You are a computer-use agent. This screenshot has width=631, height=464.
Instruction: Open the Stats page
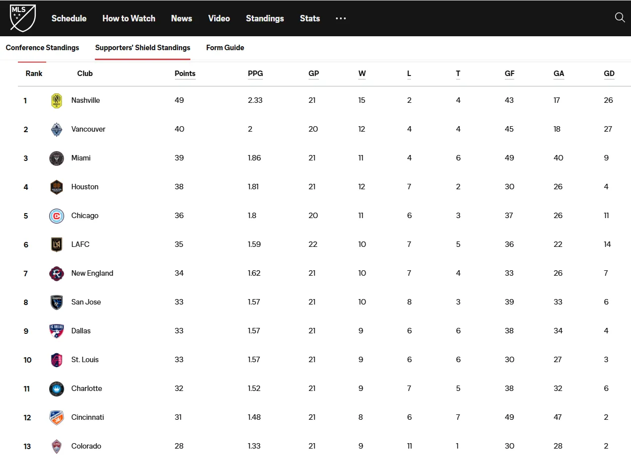pyautogui.click(x=310, y=18)
